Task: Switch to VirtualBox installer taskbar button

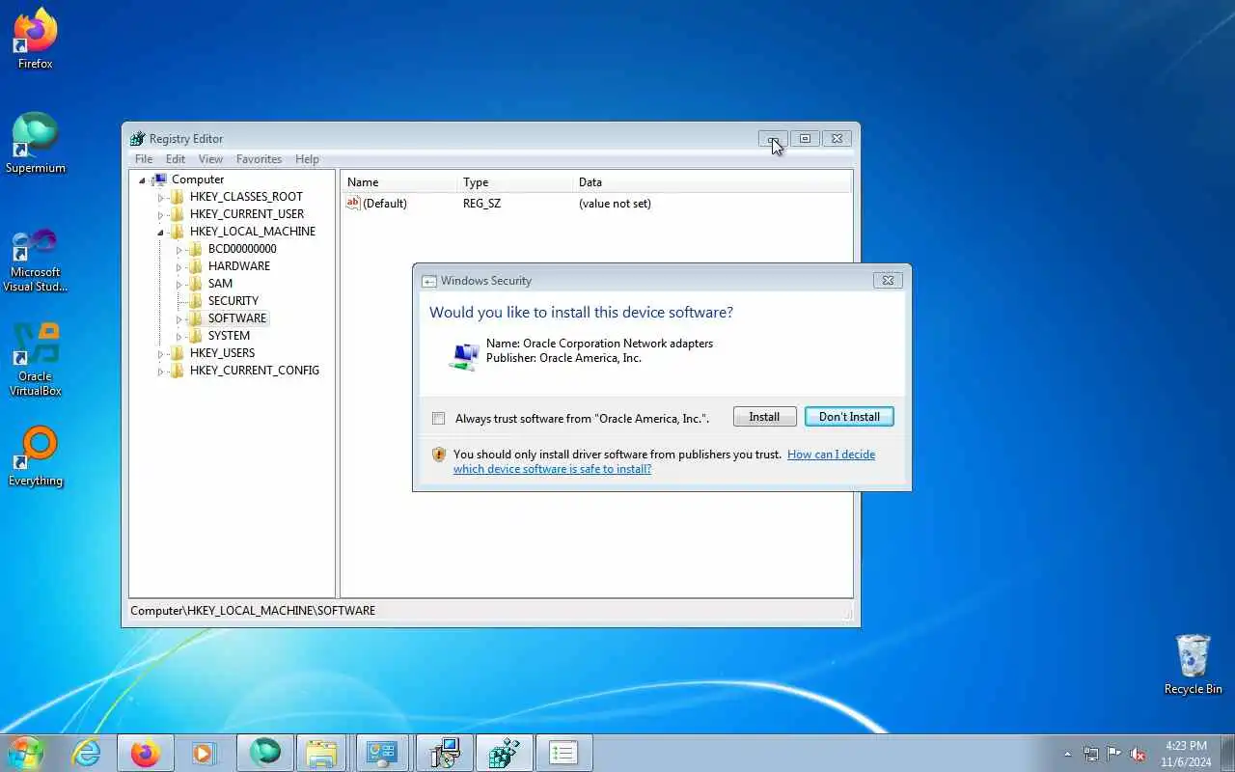Action: coord(444,753)
